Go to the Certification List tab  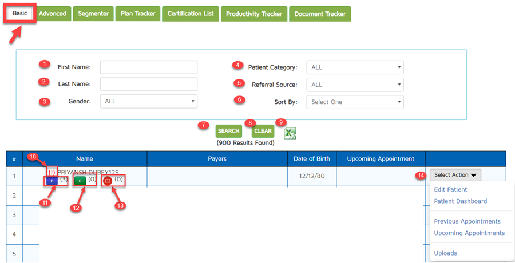[191, 14]
